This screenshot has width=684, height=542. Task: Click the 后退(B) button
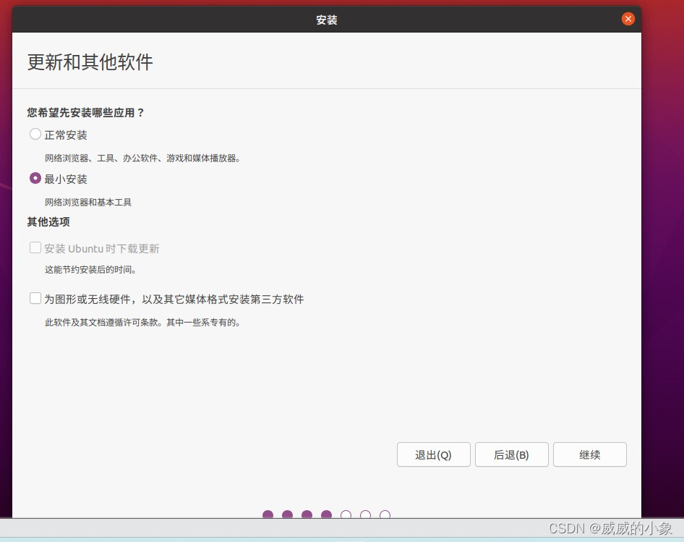coord(511,454)
